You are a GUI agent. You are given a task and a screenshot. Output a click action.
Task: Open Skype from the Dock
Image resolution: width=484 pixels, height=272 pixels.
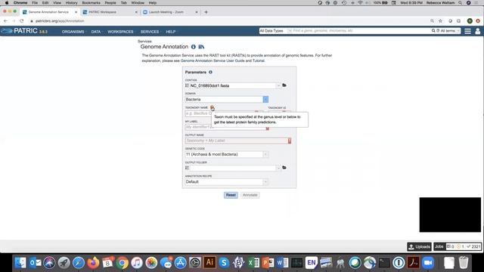pyautogui.click(x=224, y=263)
